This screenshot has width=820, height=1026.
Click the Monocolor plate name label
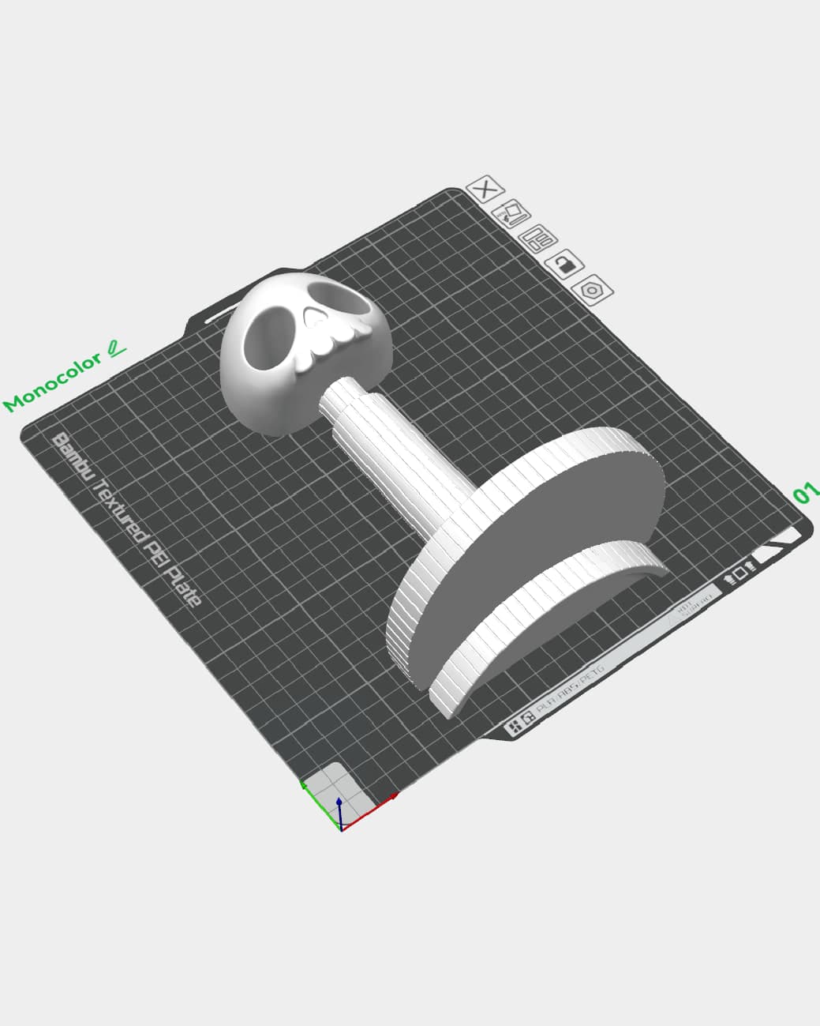click(53, 383)
